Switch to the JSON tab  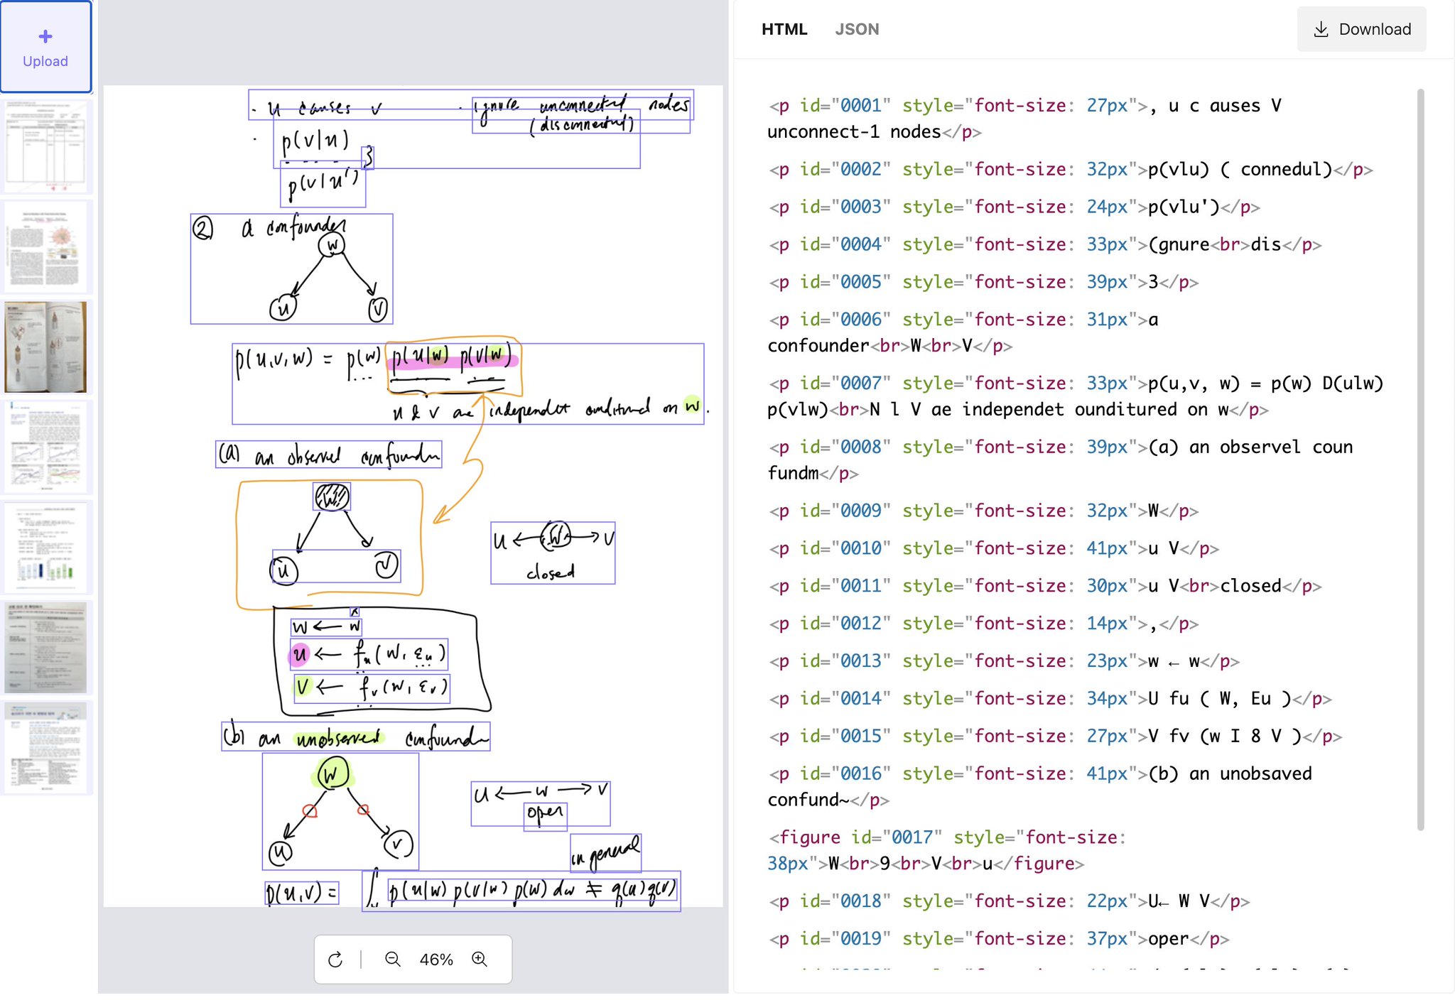point(857,29)
